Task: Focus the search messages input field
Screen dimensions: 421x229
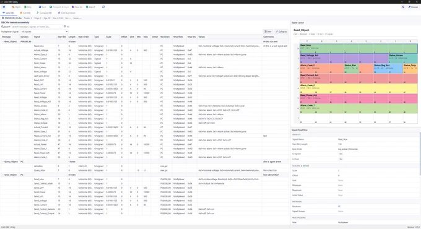Action: pyautogui.click(x=37, y=27)
